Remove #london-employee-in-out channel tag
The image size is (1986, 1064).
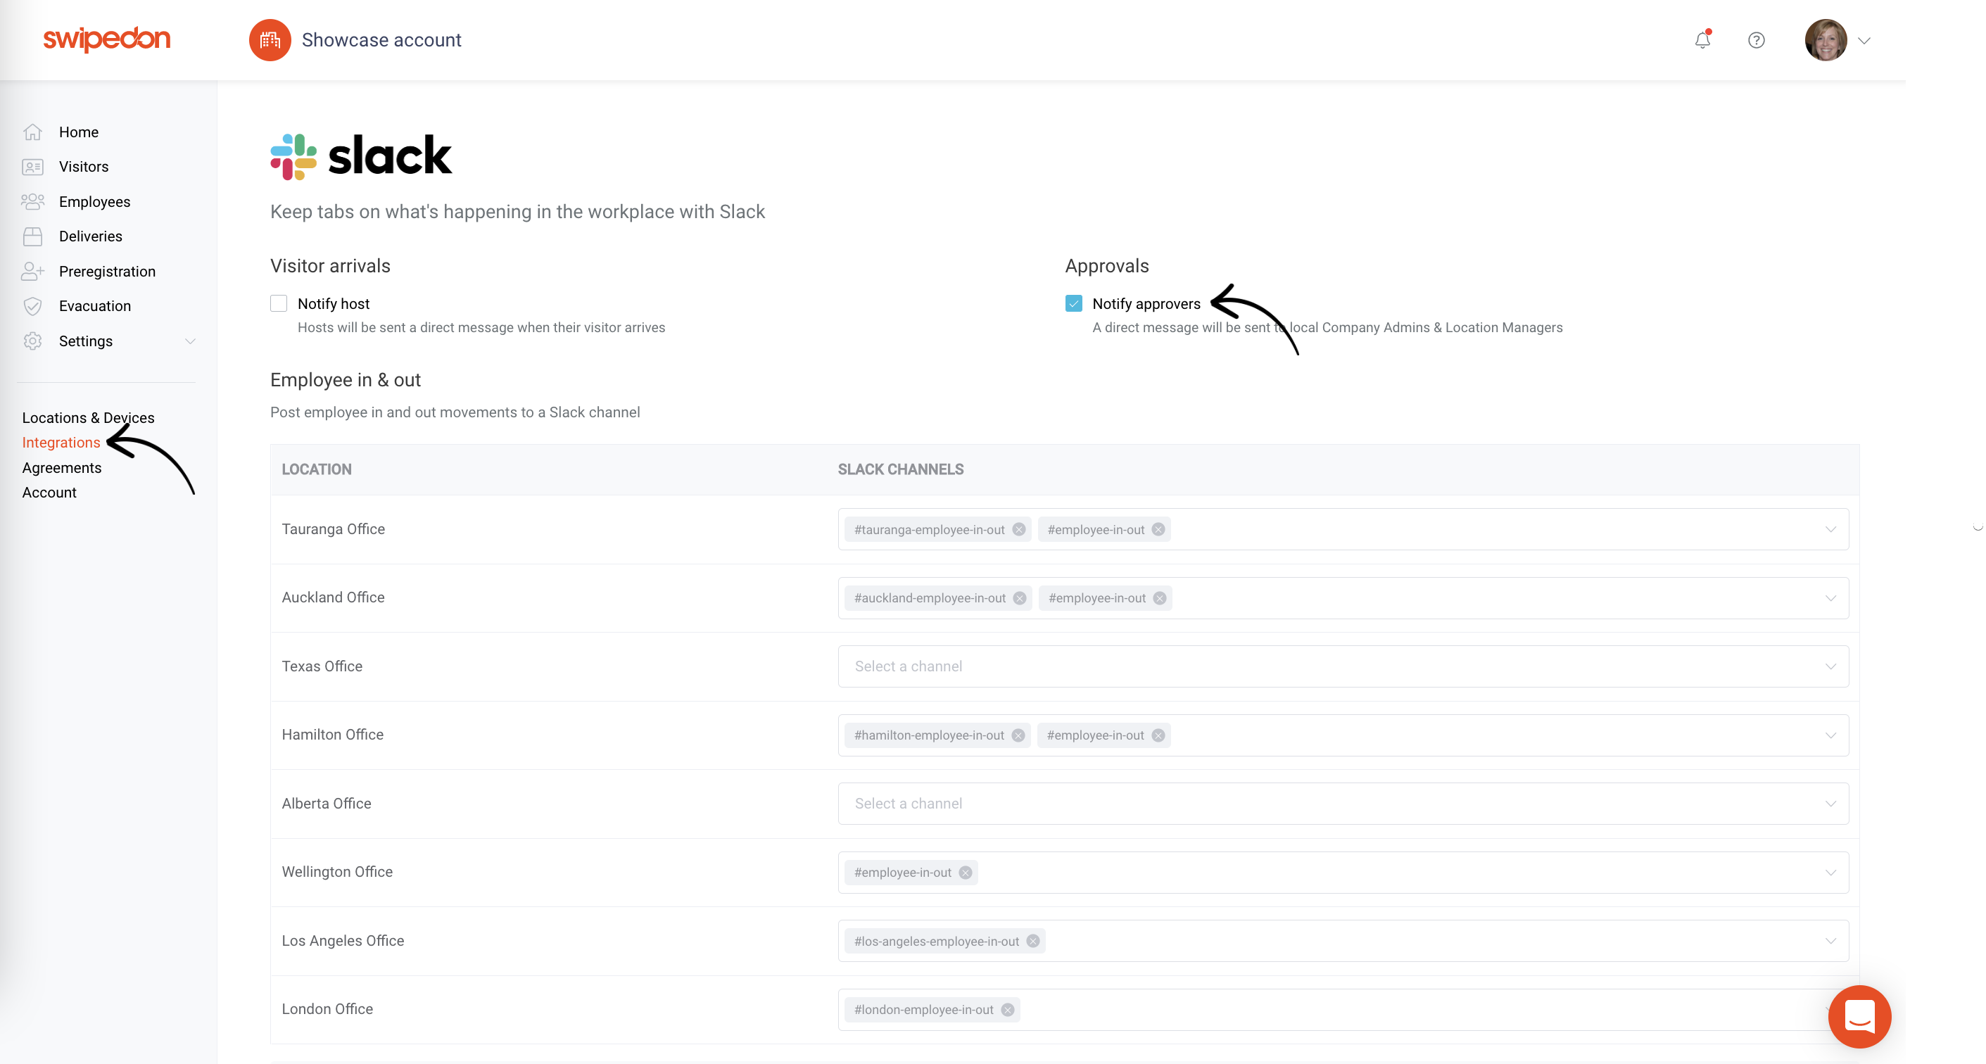coord(1008,1009)
